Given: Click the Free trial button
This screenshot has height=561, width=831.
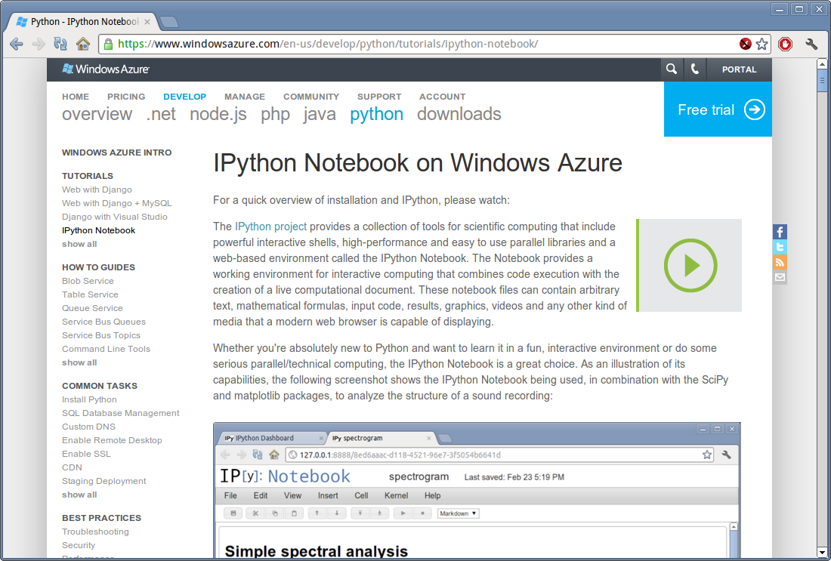Looking at the screenshot, I should tap(718, 109).
